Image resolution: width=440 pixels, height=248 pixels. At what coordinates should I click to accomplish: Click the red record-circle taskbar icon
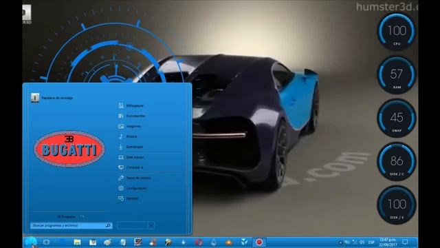(x=259, y=242)
